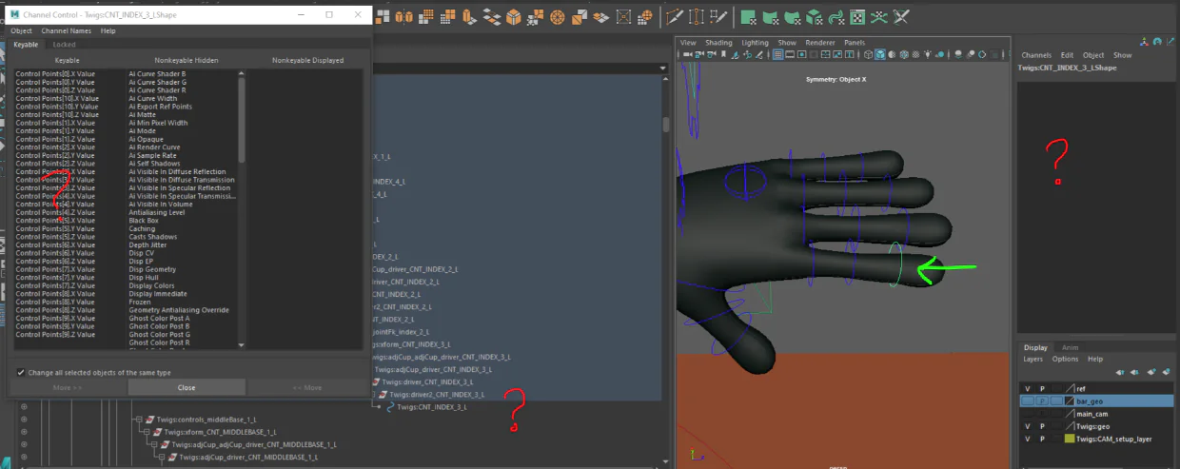1180x469 pixels.
Task: Toggle 'Change all selected objects of the same type'
Action: click(21, 372)
